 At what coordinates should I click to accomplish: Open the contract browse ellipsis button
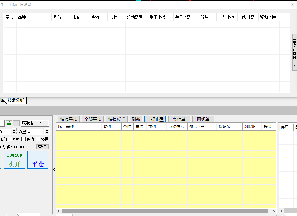pos(16,123)
